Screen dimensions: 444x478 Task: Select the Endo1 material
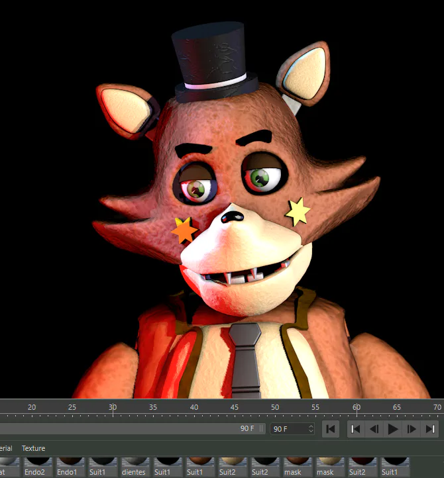[x=70, y=467]
